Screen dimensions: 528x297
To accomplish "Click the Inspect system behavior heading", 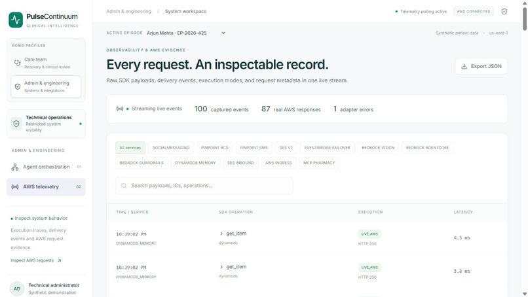I will [x=41, y=218].
